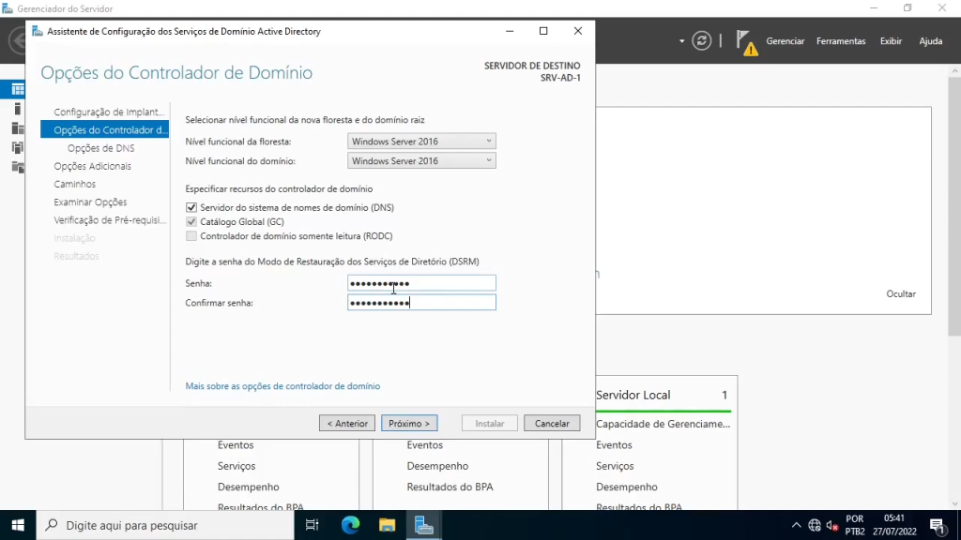Open Eventos in the leftmost tile
The height and width of the screenshot is (540, 961).
(x=236, y=445)
